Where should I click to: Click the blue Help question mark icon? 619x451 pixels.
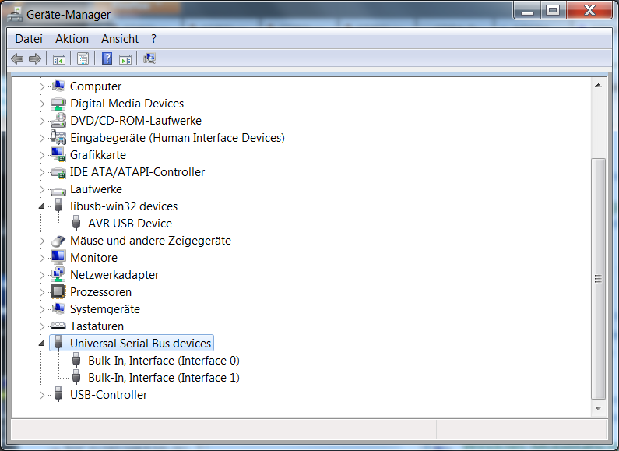click(x=107, y=58)
